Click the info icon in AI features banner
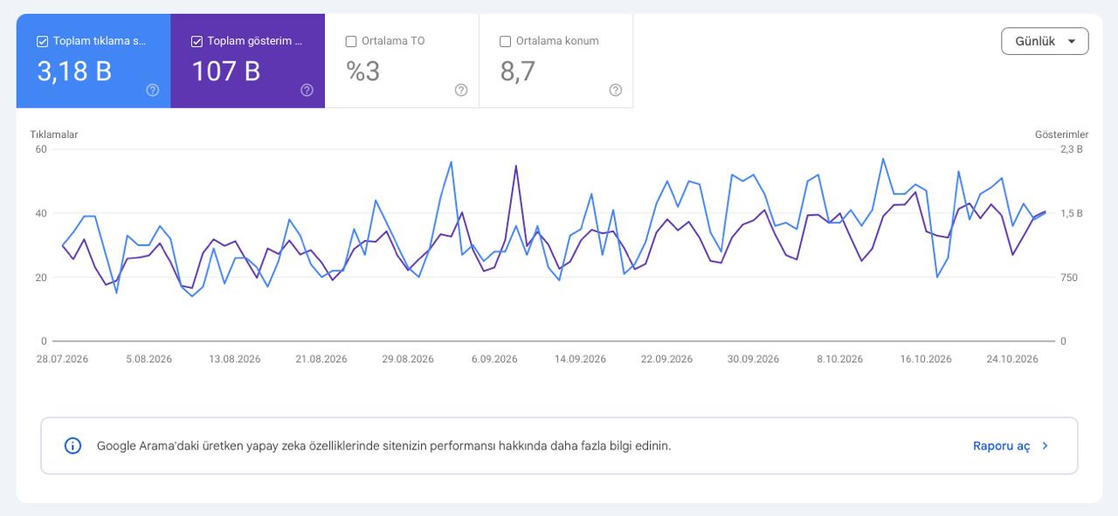1118x516 pixels. point(73,446)
